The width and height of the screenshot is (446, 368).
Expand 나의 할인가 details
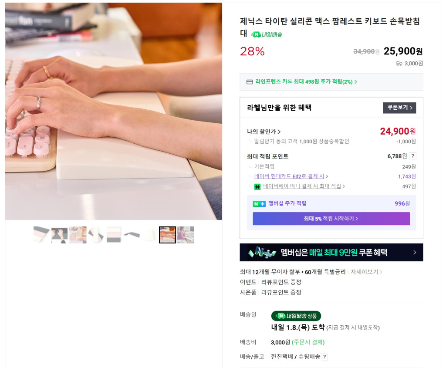[264, 132]
